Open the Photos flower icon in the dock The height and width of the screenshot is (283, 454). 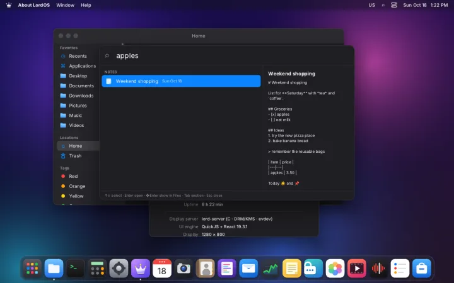click(x=335, y=269)
